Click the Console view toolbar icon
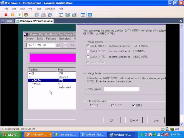Viewport: 184px width, 138px height. [89, 15]
